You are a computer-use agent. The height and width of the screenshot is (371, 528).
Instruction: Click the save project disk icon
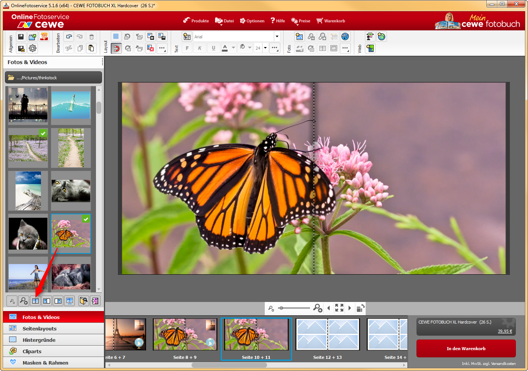21,37
